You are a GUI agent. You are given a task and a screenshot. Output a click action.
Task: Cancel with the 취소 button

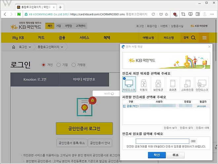pos(175,155)
